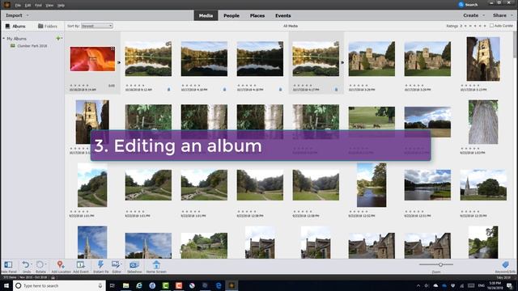Open the Help menu
The width and height of the screenshot is (518, 291).
click(61, 6)
